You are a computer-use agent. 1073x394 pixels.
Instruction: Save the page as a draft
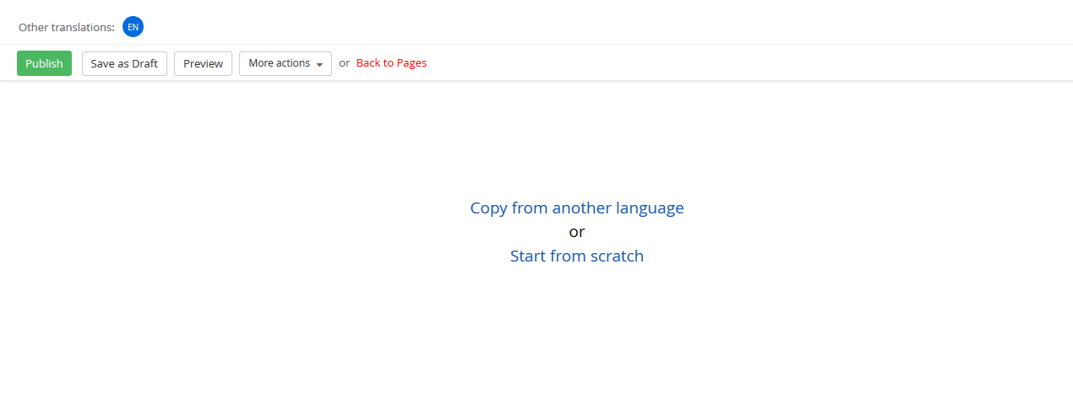pyautogui.click(x=124, y=63)
